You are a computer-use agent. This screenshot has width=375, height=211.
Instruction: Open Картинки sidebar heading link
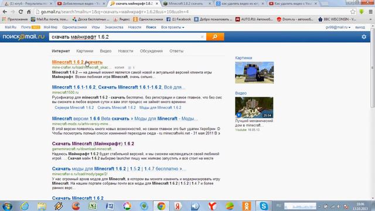coord(244,58)
